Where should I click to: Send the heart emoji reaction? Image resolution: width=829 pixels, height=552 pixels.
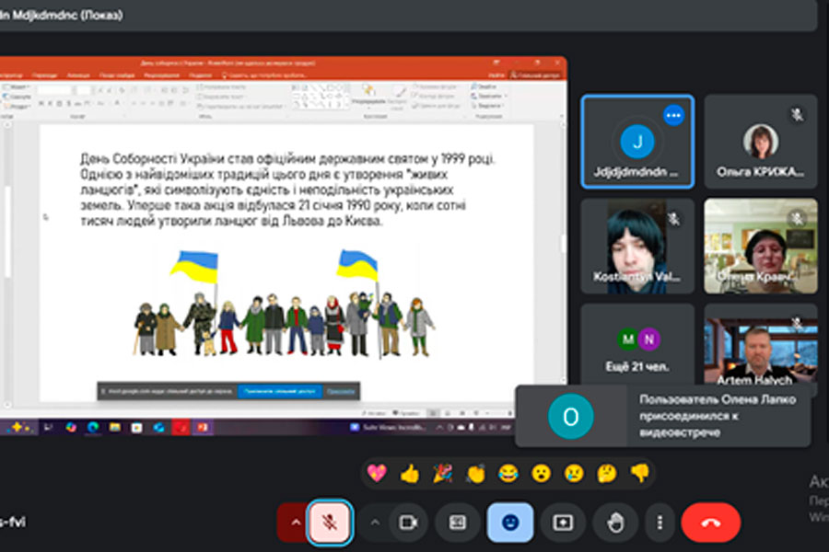[377, 474]
